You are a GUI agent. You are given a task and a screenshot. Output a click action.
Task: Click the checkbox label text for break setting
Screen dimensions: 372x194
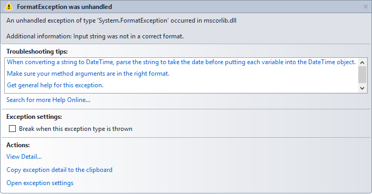coord(75,129)
